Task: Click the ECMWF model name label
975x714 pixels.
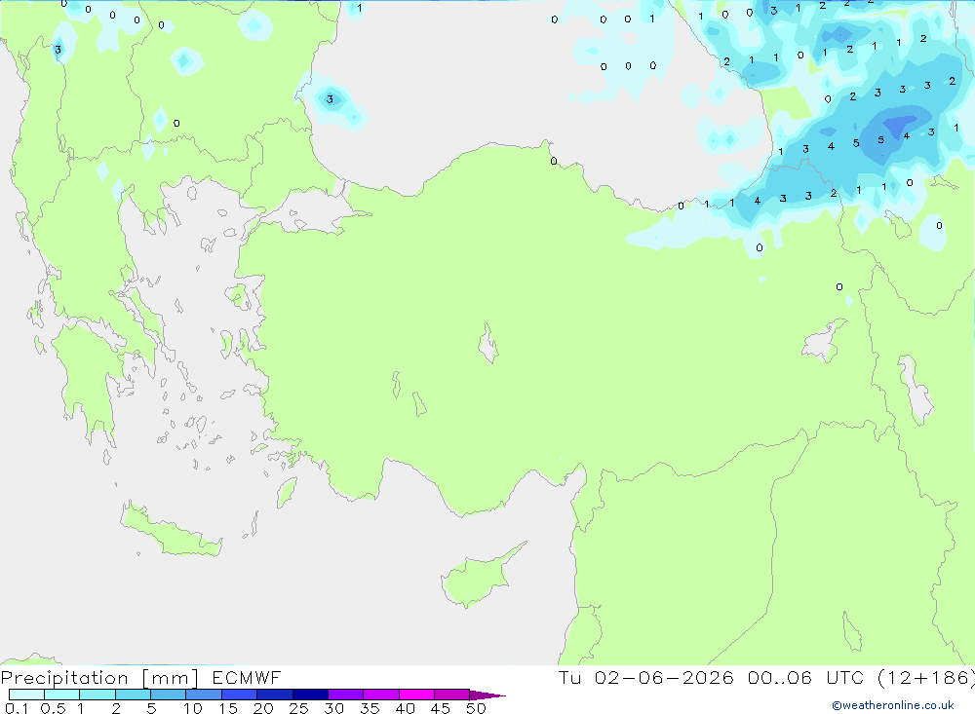Action: [x=247, y=677]
